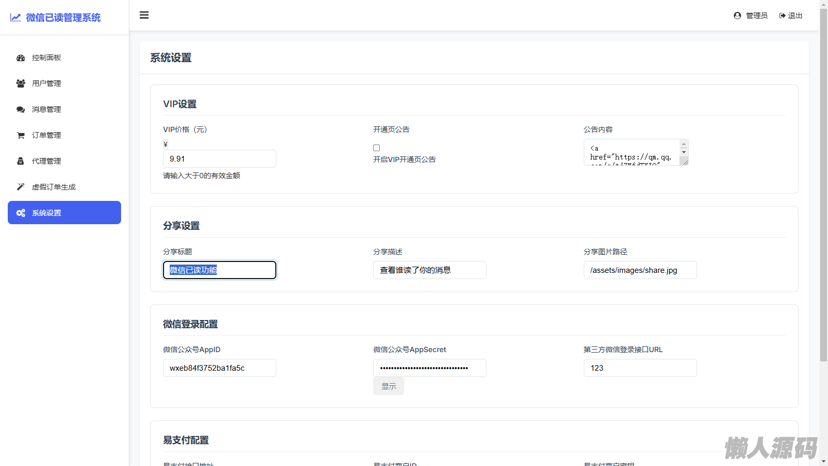Screen dimensions: 828x466
Task: Click the chat bubbles icon beside 消息管理
Action: click(21, 109)
